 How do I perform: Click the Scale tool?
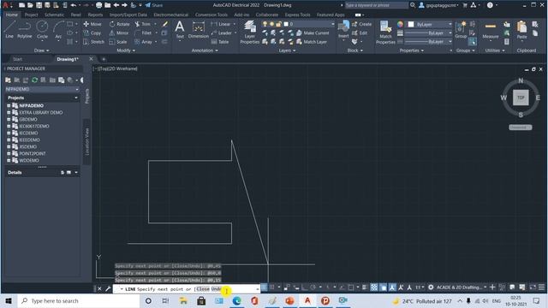[x=118, y=42]
